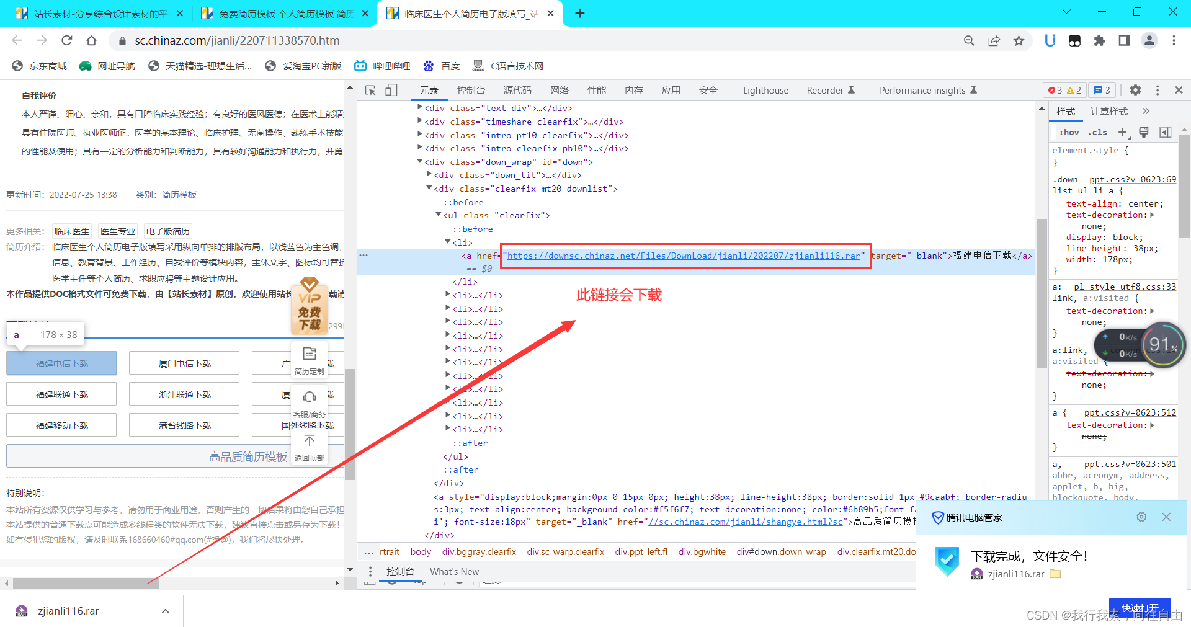1191x627 pixels.
Task: Collapse the down_wrap div node
Action: (420, 162)
